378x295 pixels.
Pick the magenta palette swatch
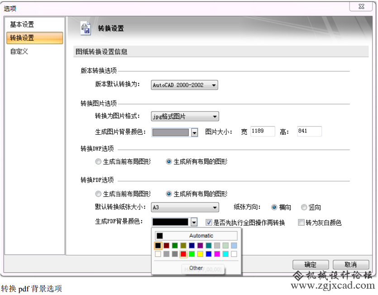pos(217,254)
